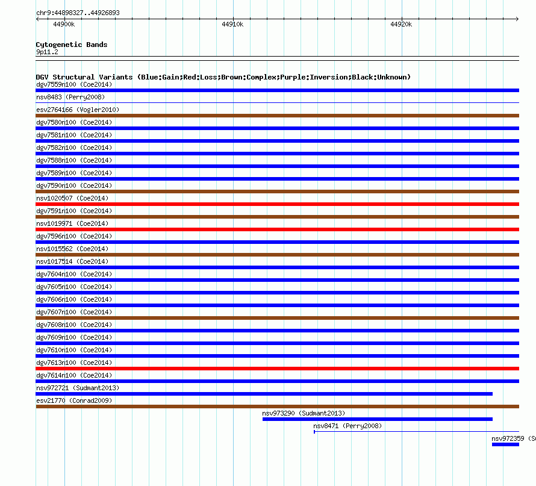Click dgv7614n100 (Coe2014) label
Screen dimensions: 536x486
coord(74,375)
